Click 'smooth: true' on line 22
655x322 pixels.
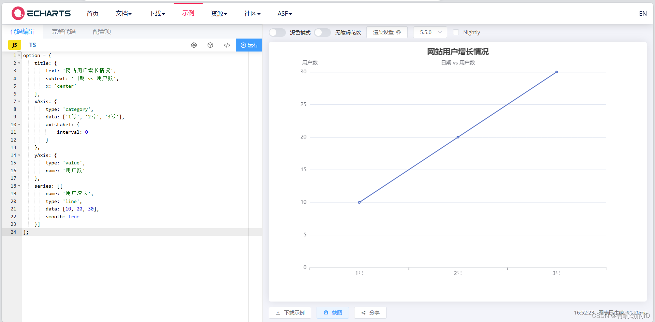pyautogui.click(x=62, y=217)
